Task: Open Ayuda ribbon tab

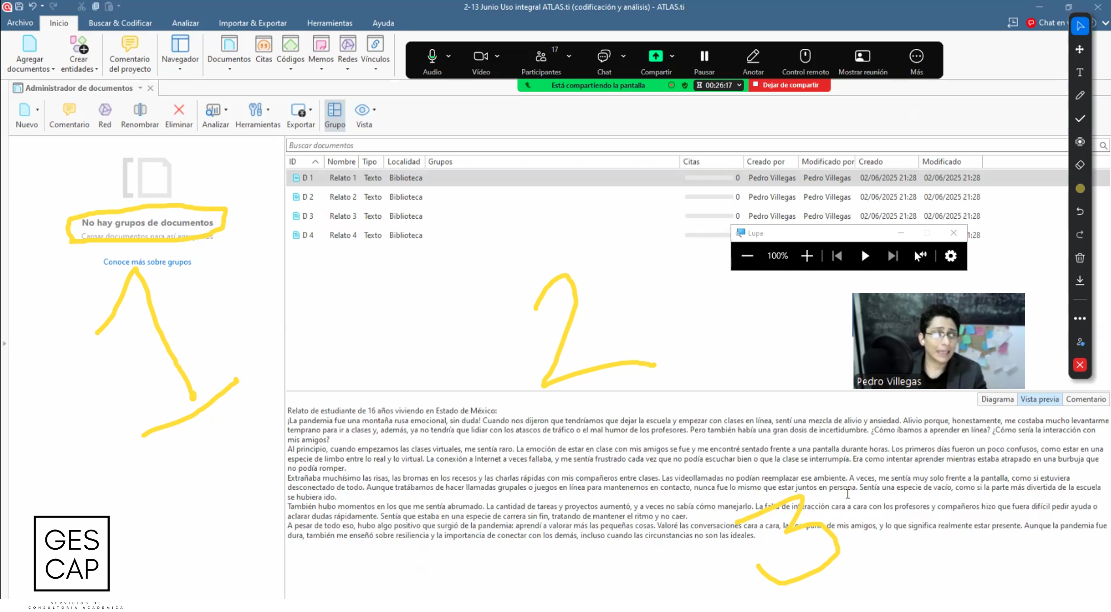Action: (383, 23)
